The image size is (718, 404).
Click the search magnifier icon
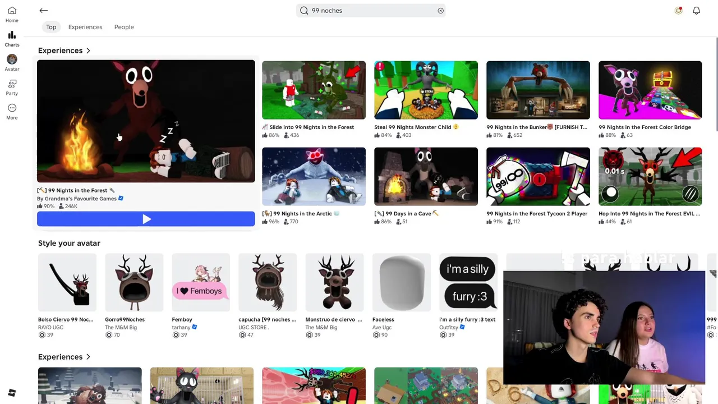pyautogui.click(x=304, y=11)
